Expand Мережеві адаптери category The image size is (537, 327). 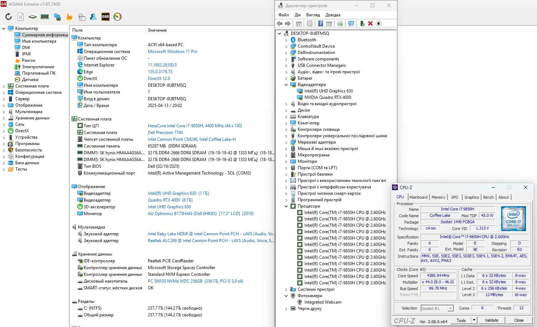(x=286, y=142)
